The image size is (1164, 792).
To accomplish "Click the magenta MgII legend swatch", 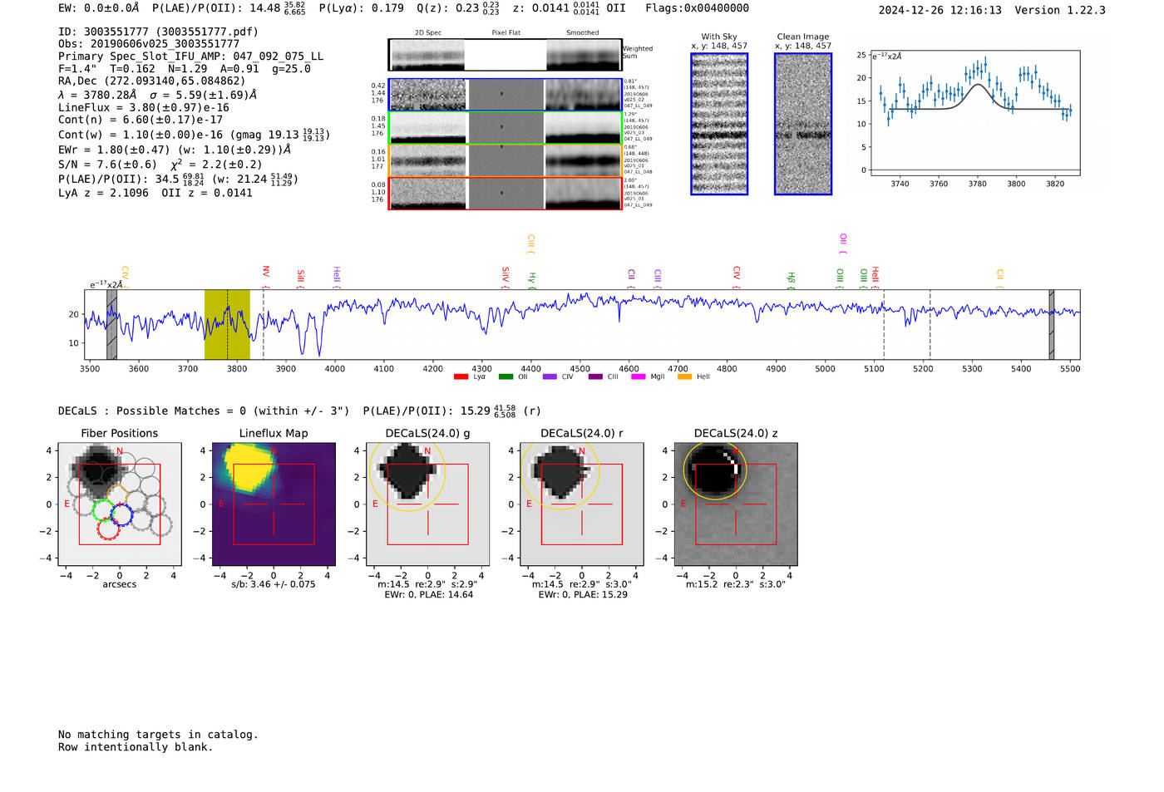I will 639,376.
